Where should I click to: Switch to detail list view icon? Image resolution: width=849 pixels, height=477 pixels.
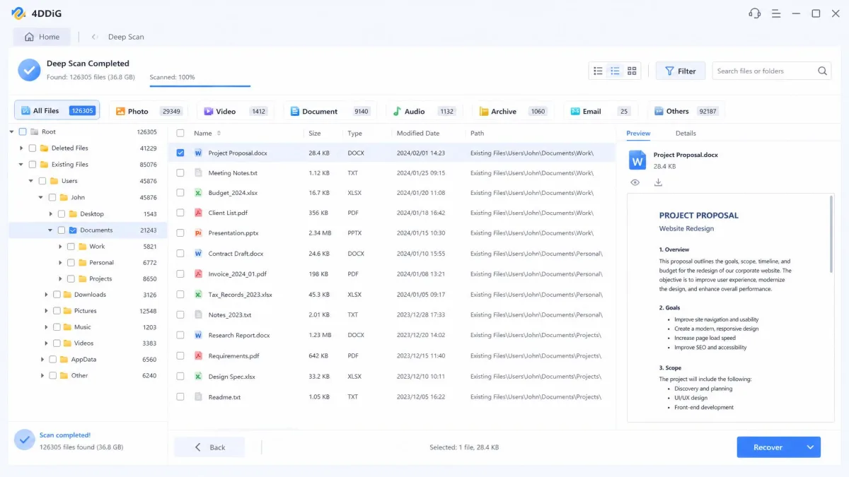tap(615, 71)
